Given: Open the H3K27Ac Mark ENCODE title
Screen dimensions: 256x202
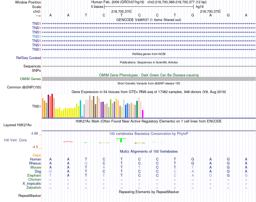Looking at the screenshot, I should pos(149,121).
